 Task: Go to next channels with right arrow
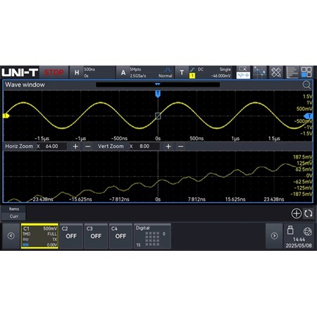(x=274, y=236)
